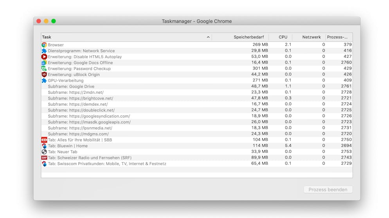Screen dimensions: 389x218
Task: Select Subframe: https://imasdk.googleapis.com/ row
Action: (197, 122)
